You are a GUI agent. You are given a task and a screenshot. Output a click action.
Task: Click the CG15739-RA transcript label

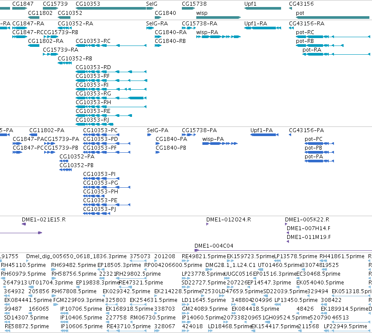[60, 50]
